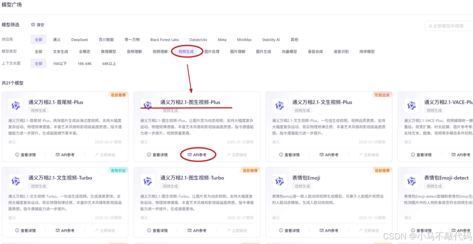
Task: Click the 表情包Emoji-detect model logo icon
Action: pyautogui.click(x=412, y=181)
